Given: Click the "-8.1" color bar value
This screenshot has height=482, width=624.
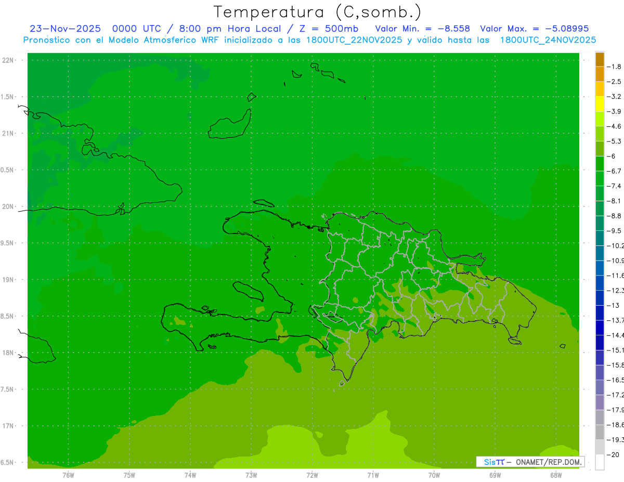Looking at the screenshot, I should pos(615,201).
